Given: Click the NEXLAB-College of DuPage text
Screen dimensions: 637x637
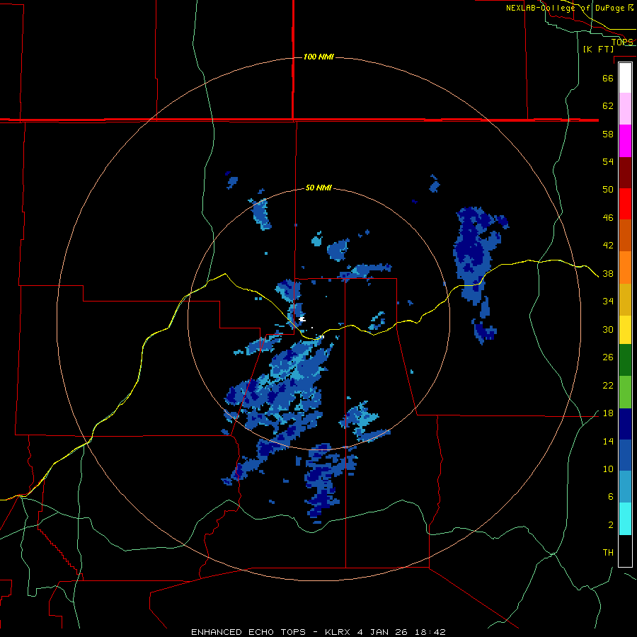Looking at the screenshot, I should coord(566,8).
